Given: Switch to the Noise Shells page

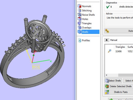Looking at the screenshot, I should coord(88,15).
